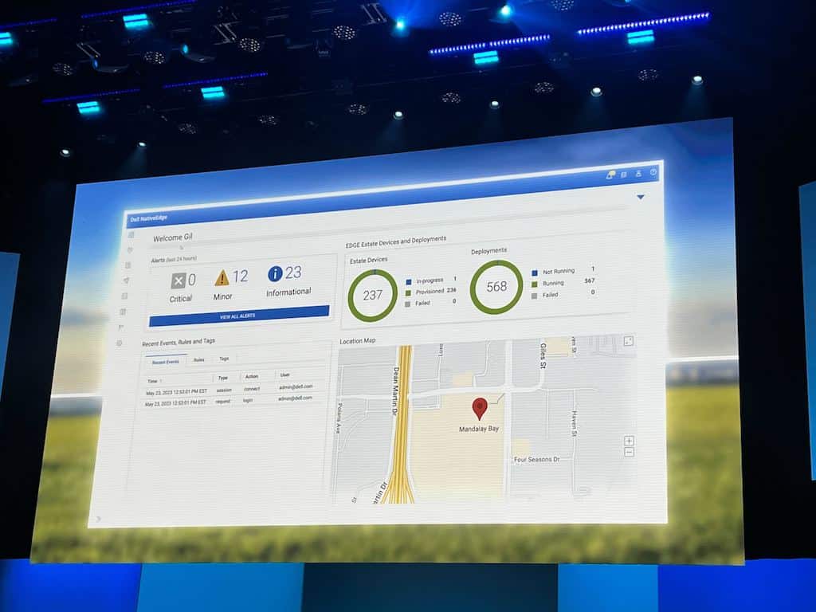Click the "Minor" alert label
The image size is (816, 612).
tap(223, 296)
